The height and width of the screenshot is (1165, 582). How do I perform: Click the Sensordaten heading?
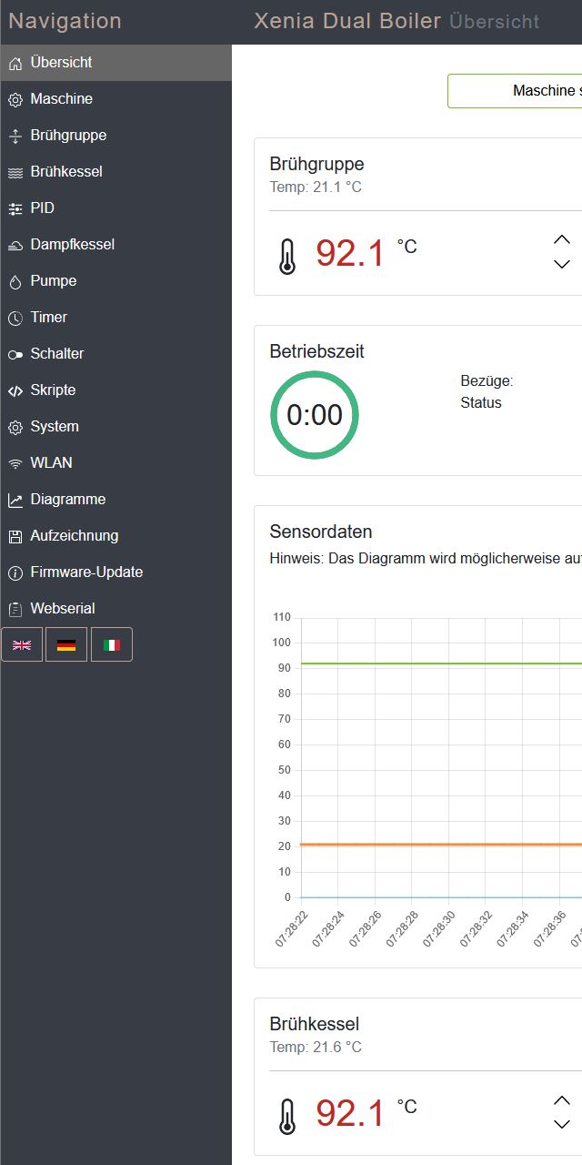point(321,532)
